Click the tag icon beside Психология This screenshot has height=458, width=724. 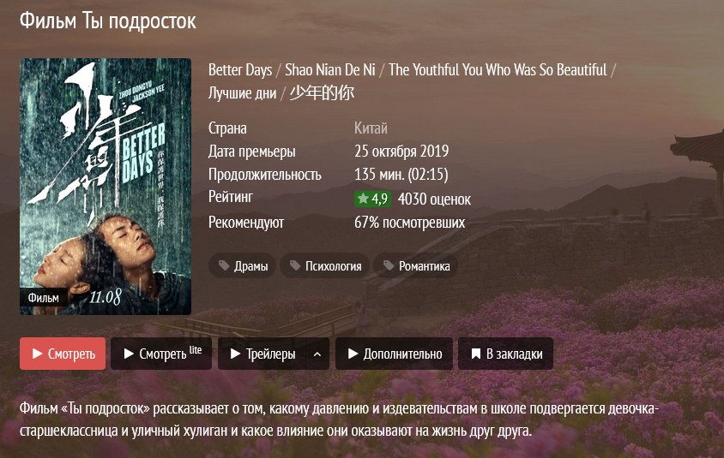(295, 265)
